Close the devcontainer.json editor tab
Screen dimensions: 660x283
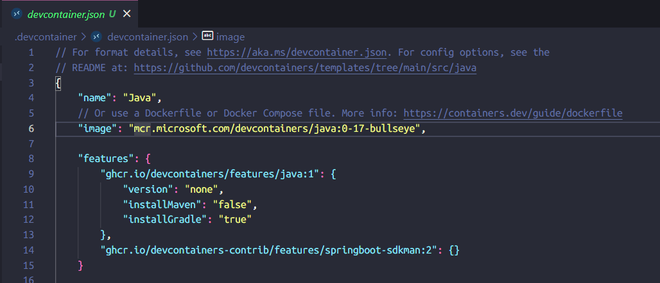tap(126, 14)
